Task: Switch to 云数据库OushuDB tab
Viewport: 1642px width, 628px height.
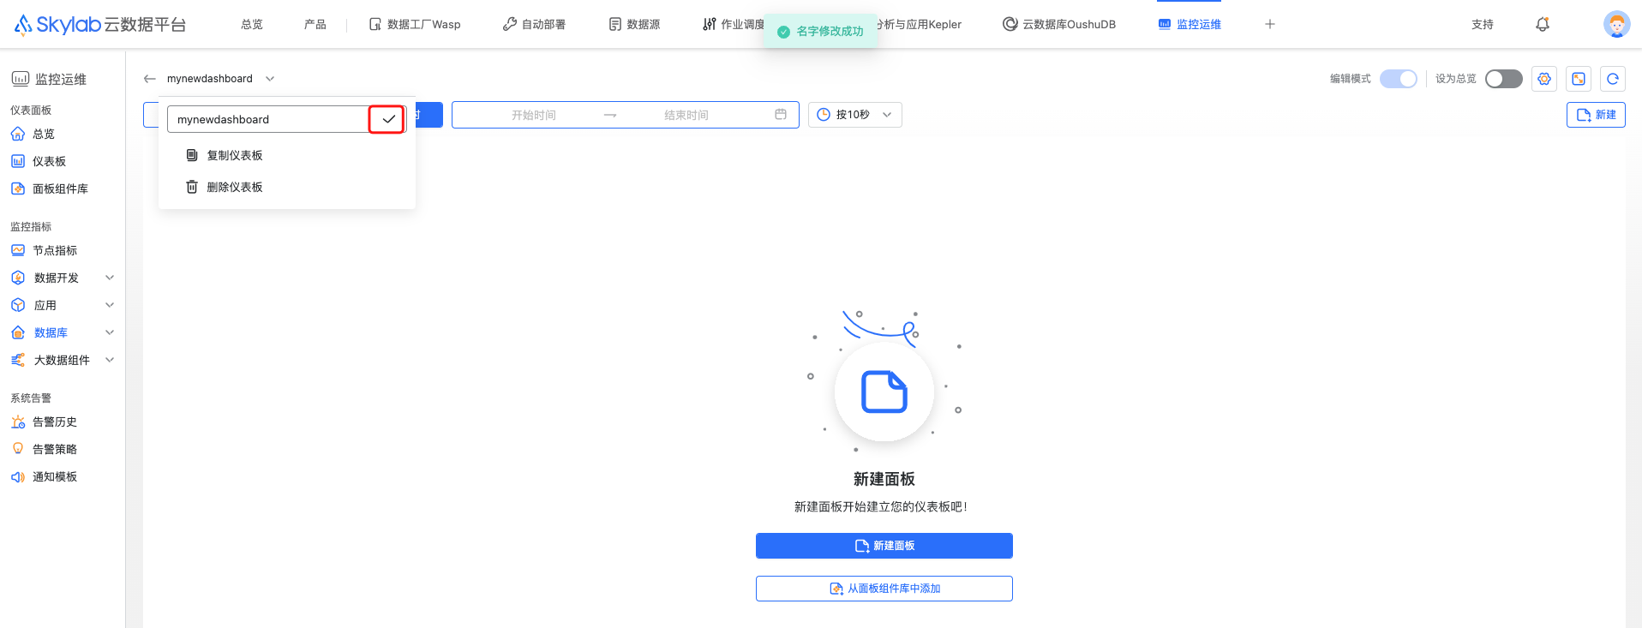Action: click(1059, 24)
